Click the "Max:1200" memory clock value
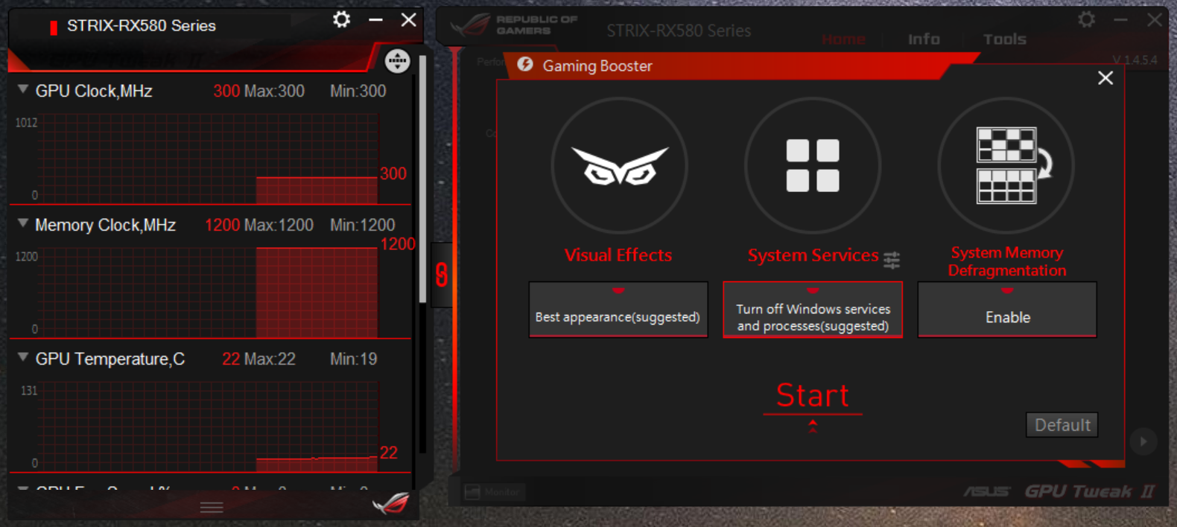The width and height of the screenshot is (1177, 527). (279, 225)
